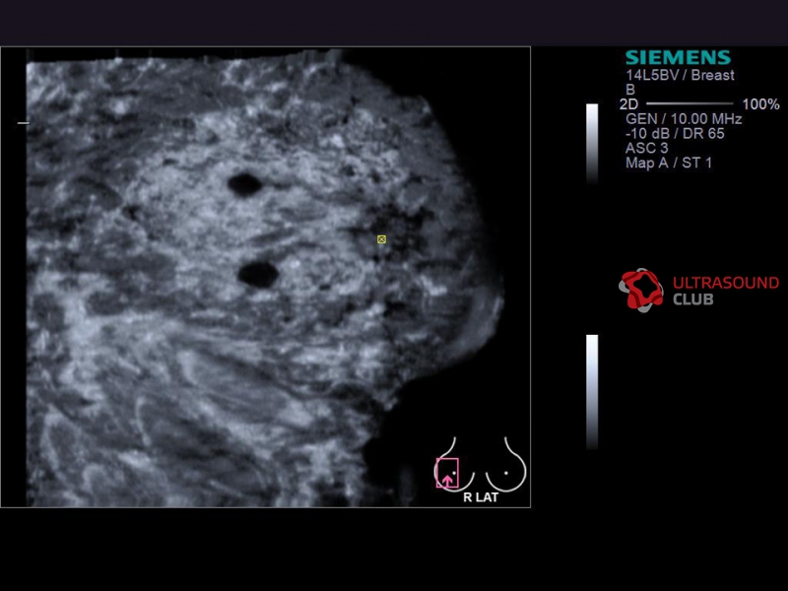Click the 'CLUB' gray text
The image size is (788, 591).
[x=693, y=299]
